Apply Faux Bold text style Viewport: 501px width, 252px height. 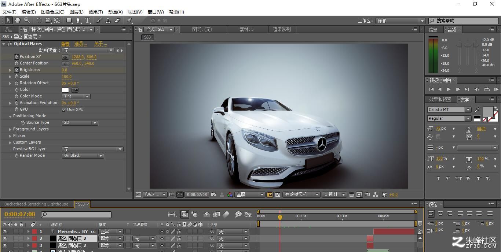tap(438, 179)
